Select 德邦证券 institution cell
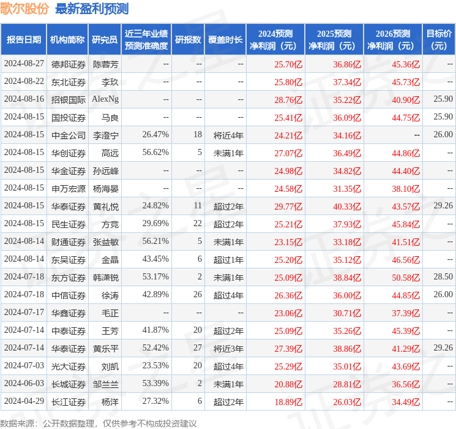The image size is (456, 429). [69, 64]
